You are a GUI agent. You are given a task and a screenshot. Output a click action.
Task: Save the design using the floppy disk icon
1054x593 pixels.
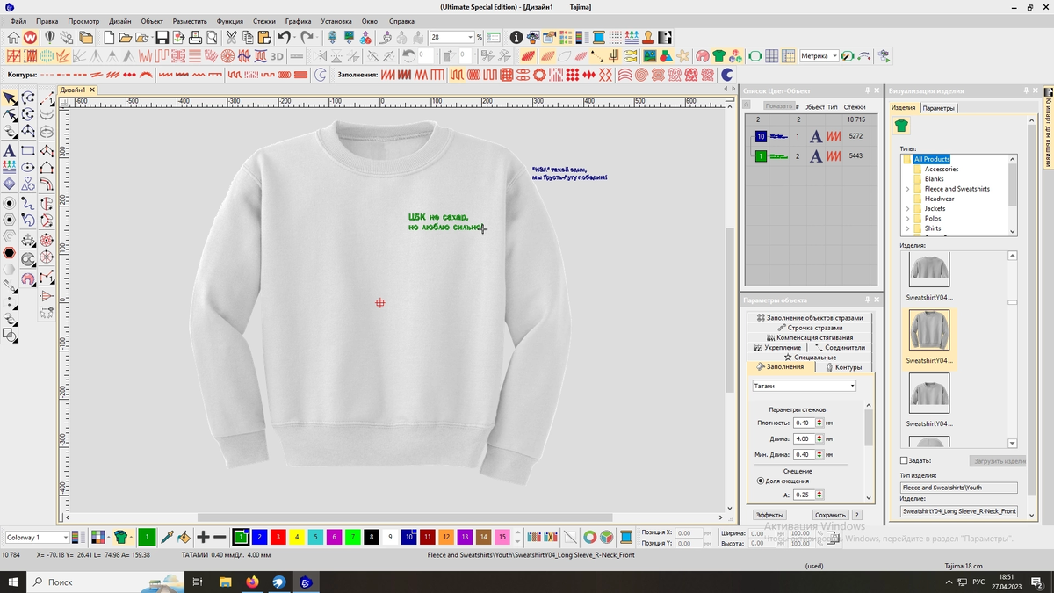point(162,38)
